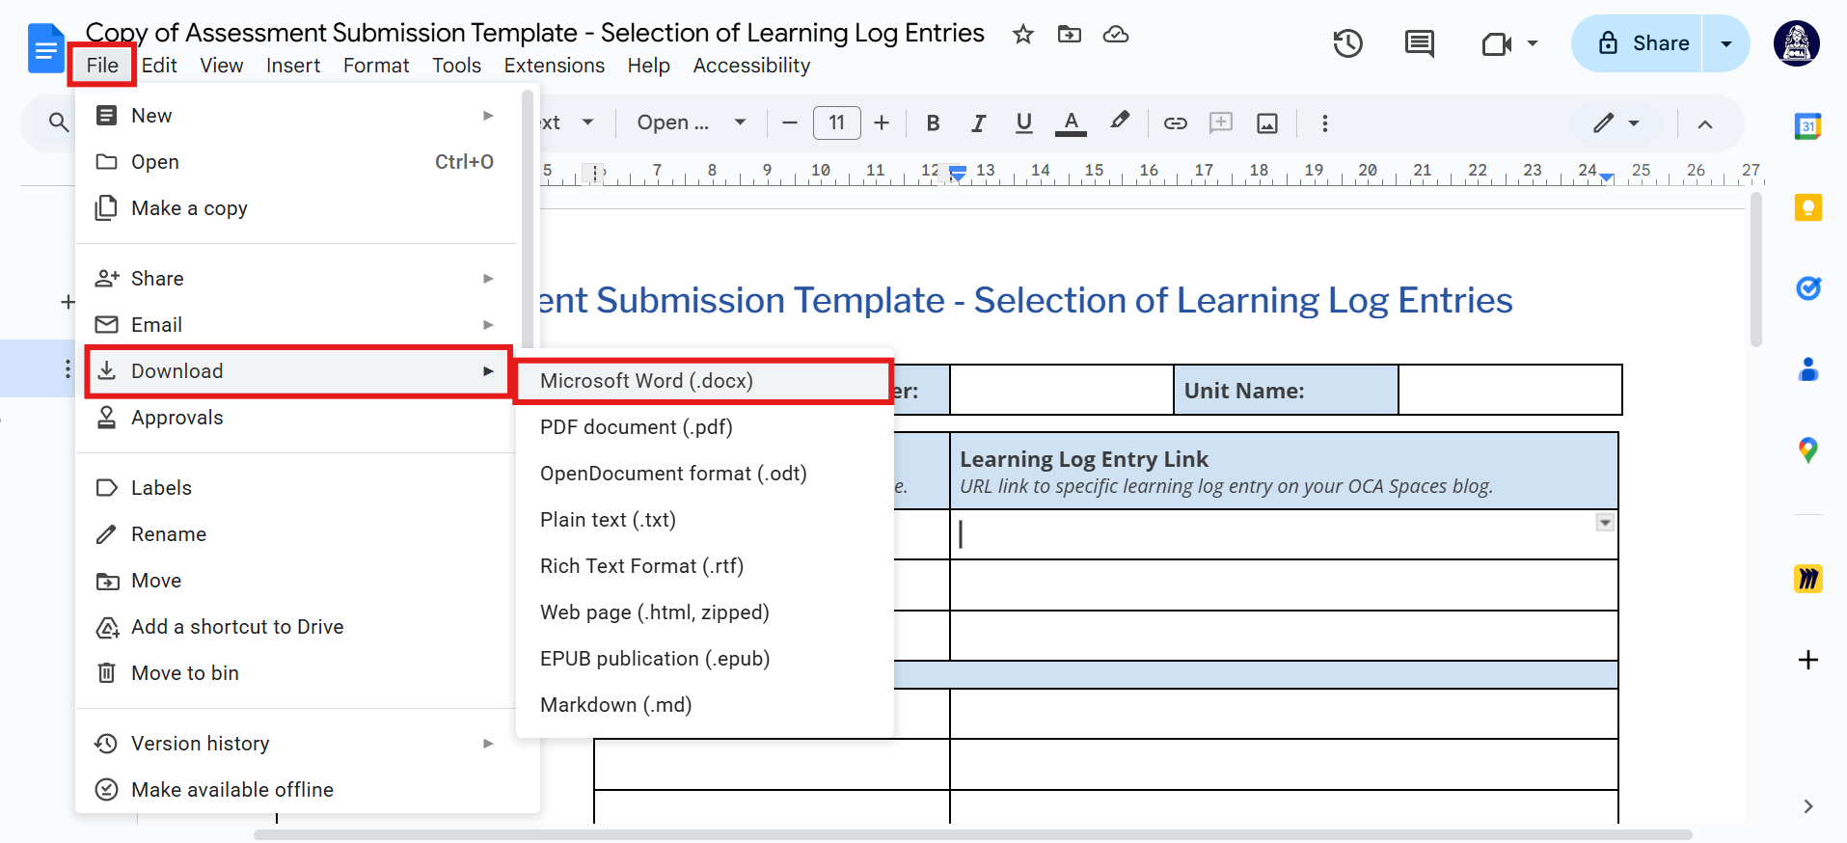
Task: Click the font size field
Action: pyautogui.click(x=836, y=122)
